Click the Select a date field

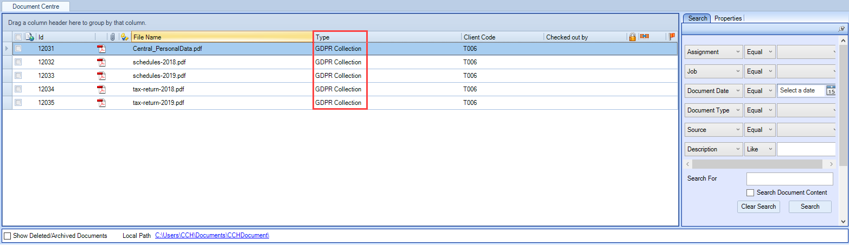pos(801,90)
